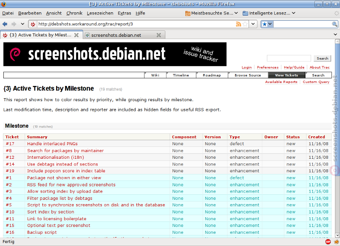The width and height of the screenshot is (340, 246).
Task: Open the search engine selector dropdown
Action: pos(267,24)
